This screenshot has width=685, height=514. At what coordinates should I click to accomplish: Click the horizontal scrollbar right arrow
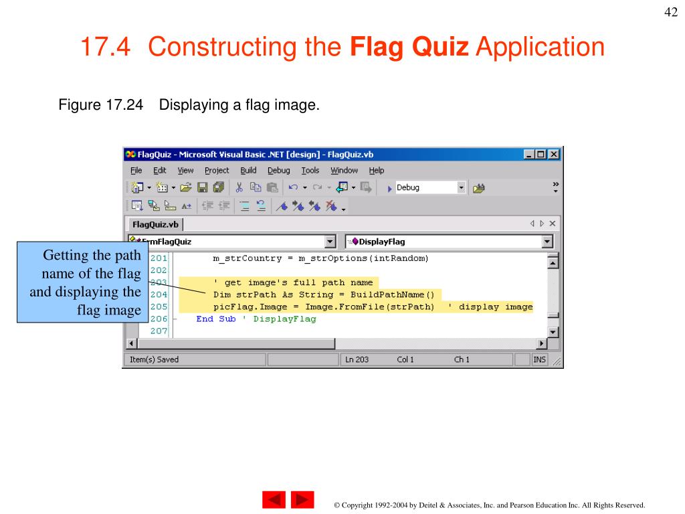click(542, 343)
